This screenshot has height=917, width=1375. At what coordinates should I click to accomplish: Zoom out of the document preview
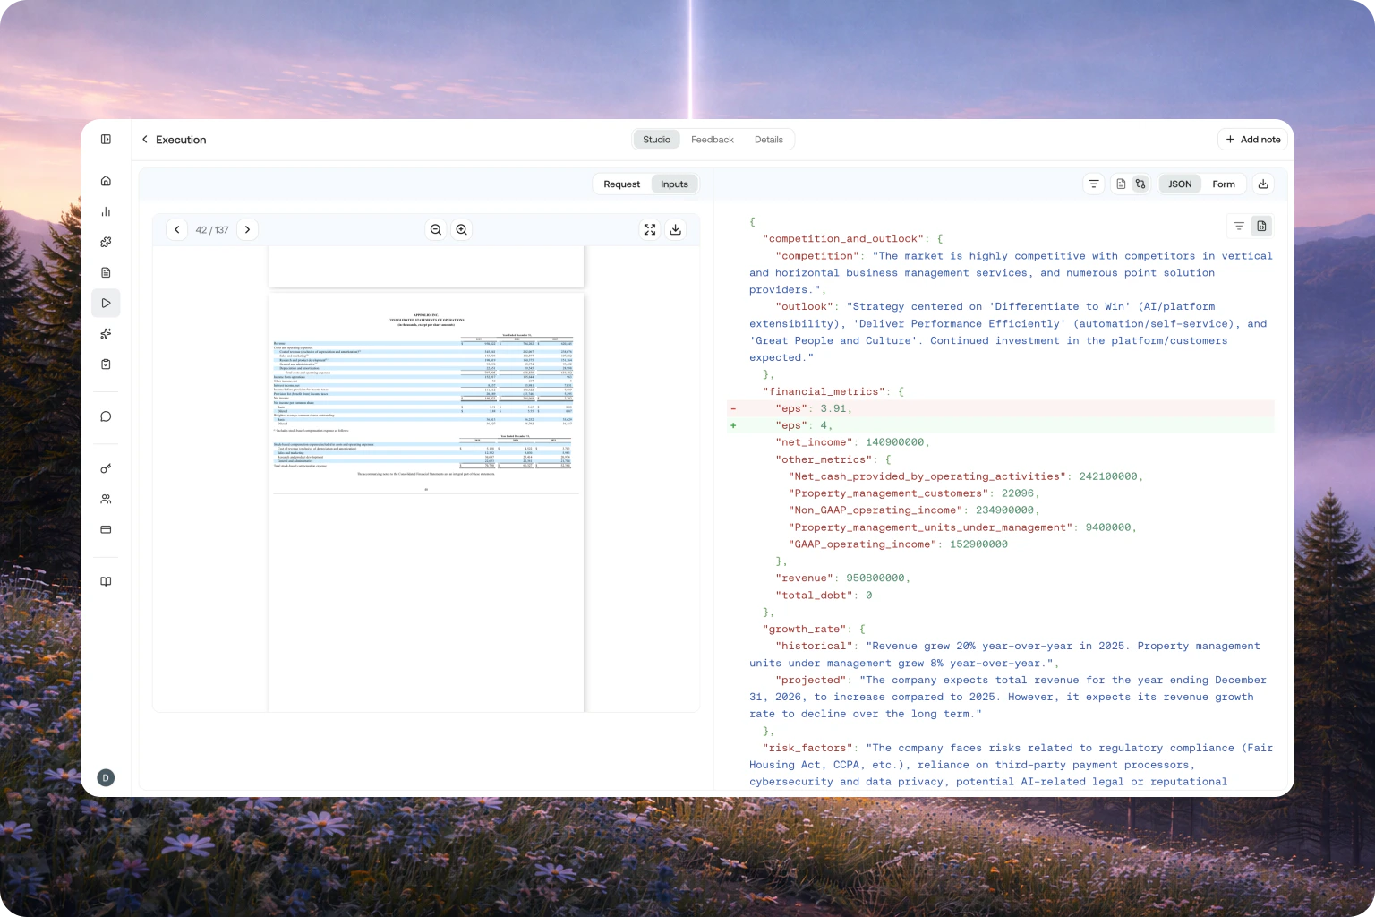coord(436,230)
